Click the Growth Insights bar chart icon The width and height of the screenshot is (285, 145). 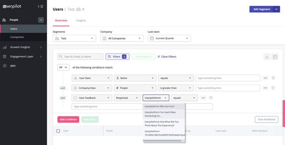click(5, 47)
